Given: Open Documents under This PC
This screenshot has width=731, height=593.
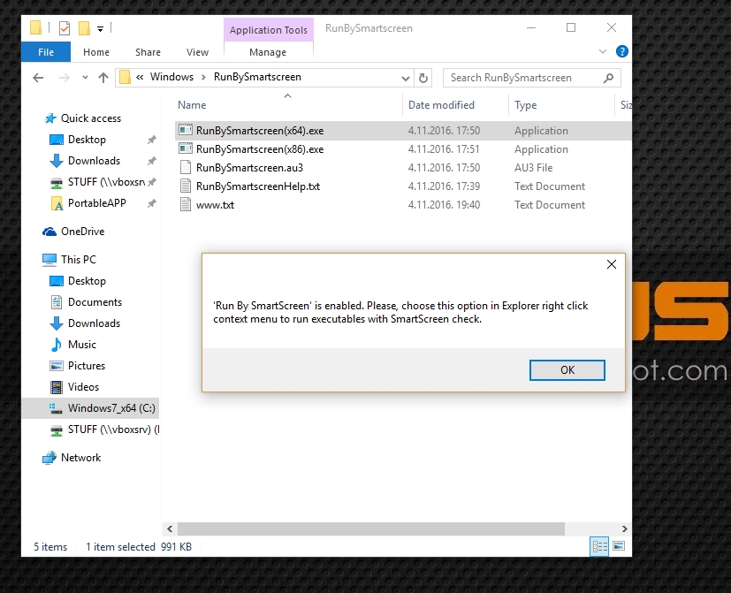Looking at the screenshot, I should pyautogui.click(x=95, y=302).
